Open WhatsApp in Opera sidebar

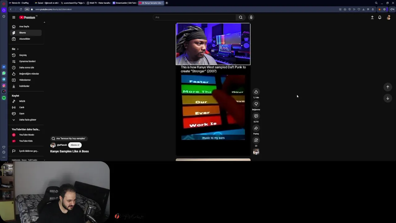pos(4,73)
